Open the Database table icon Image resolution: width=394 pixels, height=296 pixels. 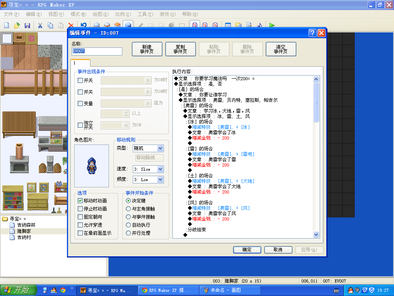228,25
